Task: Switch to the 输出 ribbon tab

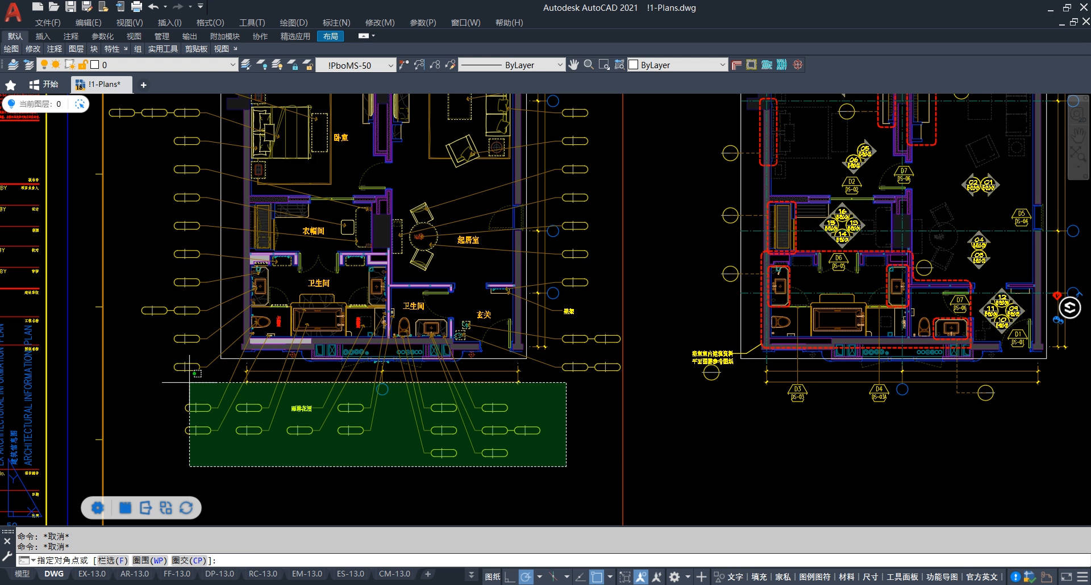Action: 189,36
